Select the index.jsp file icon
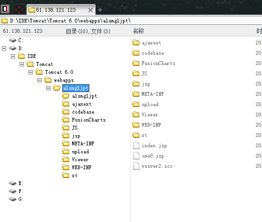 [136, 145]
